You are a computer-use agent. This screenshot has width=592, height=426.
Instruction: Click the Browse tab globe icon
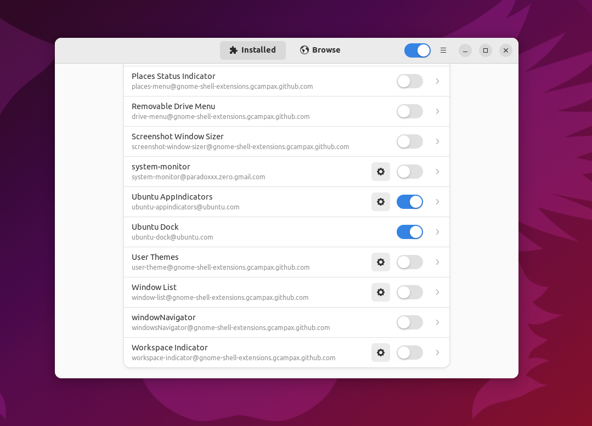[303, 50]
